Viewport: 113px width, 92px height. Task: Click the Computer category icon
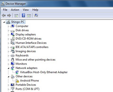click(x=13, y=26)
